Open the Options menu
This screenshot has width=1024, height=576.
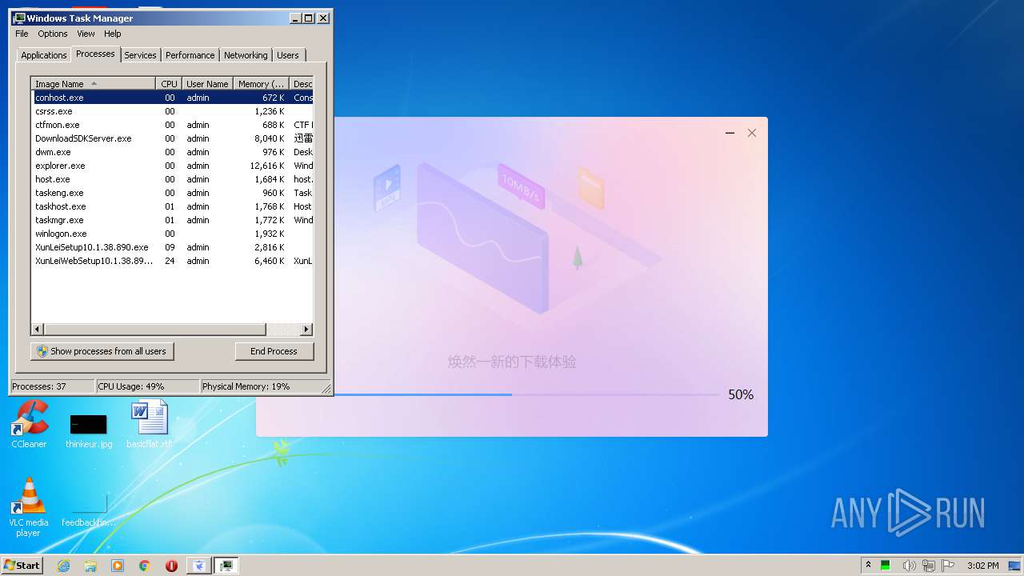[x=53, y=34]
